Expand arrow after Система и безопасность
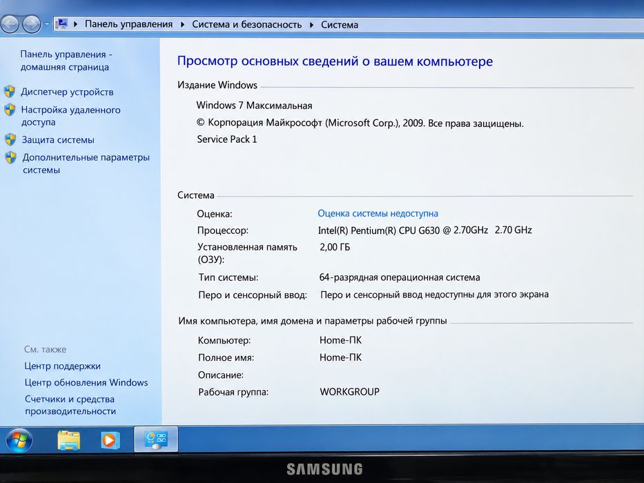This screenshot has width=644, height=483. (311, 25)
